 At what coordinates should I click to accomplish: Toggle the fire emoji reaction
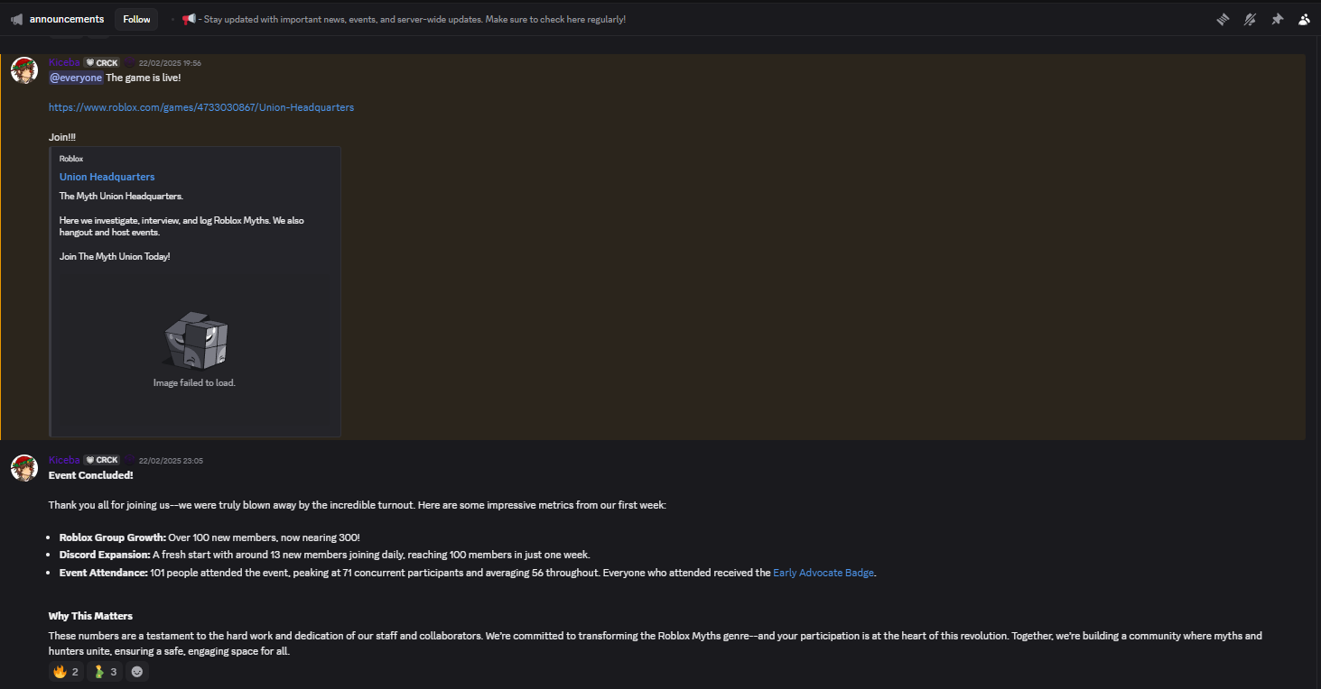66,672
